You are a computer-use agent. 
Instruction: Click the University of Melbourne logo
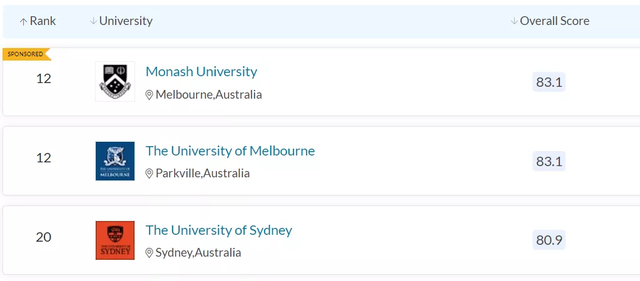click(x=115, y=160)
